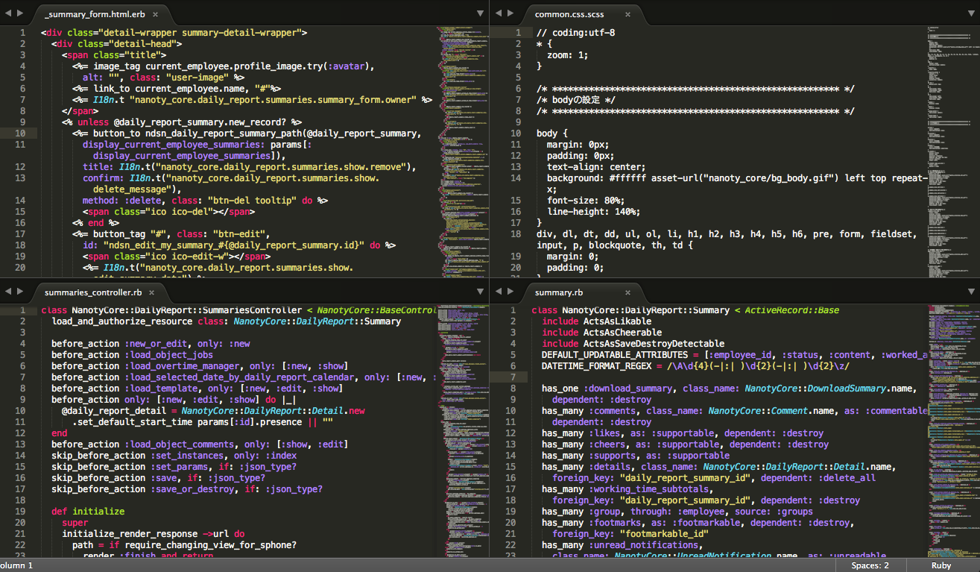Image resolution: width=980 pixels, height=572 pixels.
Task: Click the back navigation arrow in the summary.rb pane
Action: click(498, 292)
